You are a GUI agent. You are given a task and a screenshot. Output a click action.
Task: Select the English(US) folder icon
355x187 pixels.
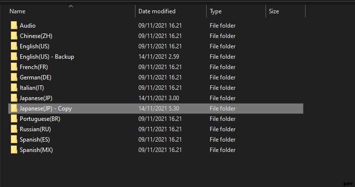[x=14, y=46]
